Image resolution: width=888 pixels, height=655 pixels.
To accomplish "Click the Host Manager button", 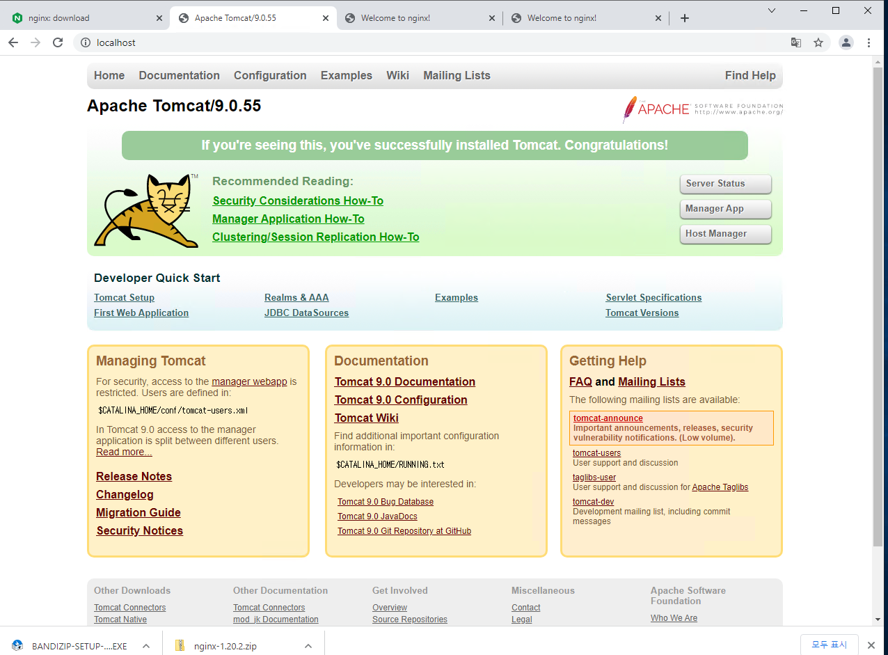I will tap(726, 234).
